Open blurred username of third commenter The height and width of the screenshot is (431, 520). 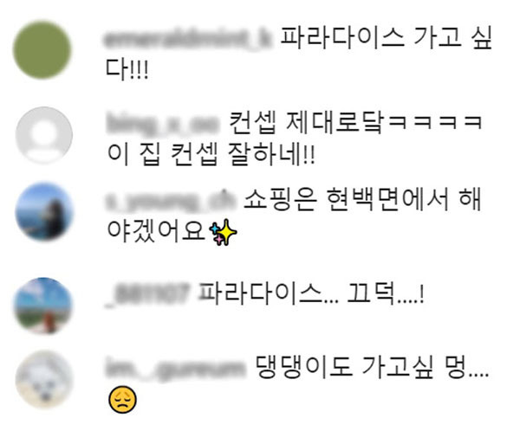(171, 200)
